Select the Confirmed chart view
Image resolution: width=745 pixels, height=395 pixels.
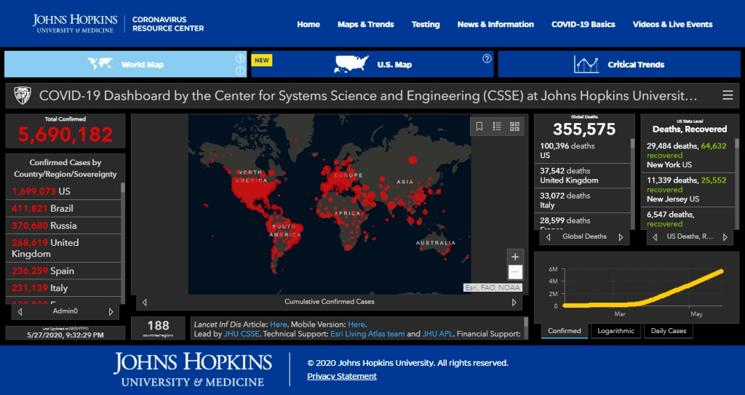[x=565, y=331]
